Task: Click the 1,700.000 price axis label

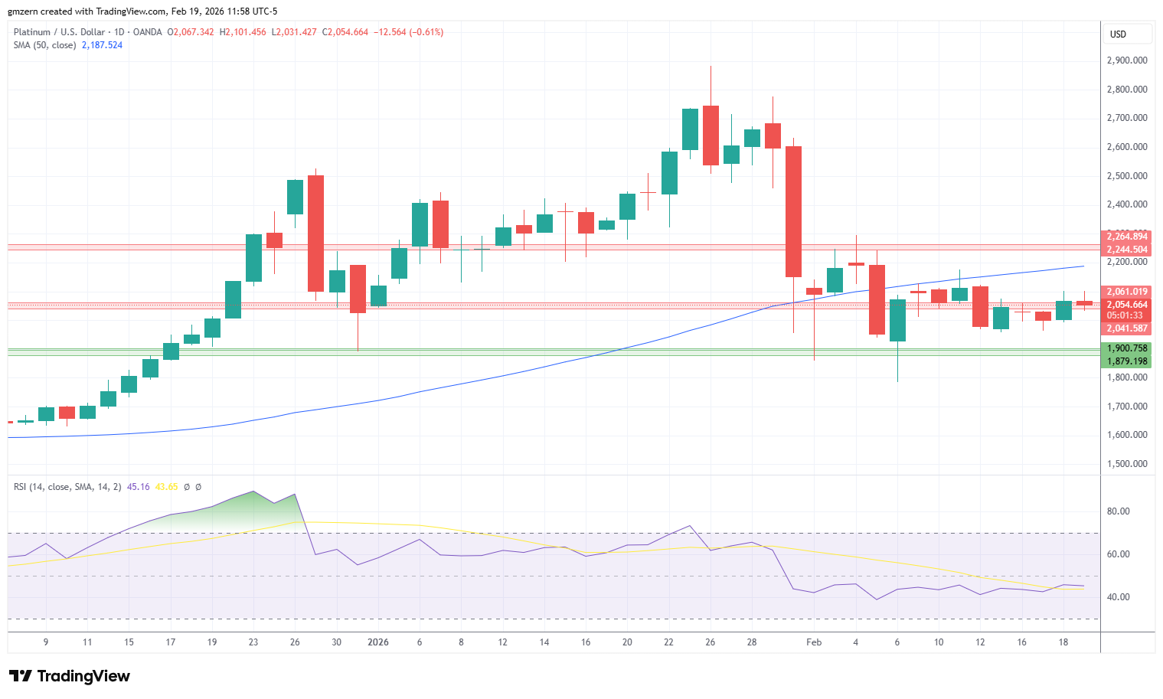Action: click(x=1127, y=407)
